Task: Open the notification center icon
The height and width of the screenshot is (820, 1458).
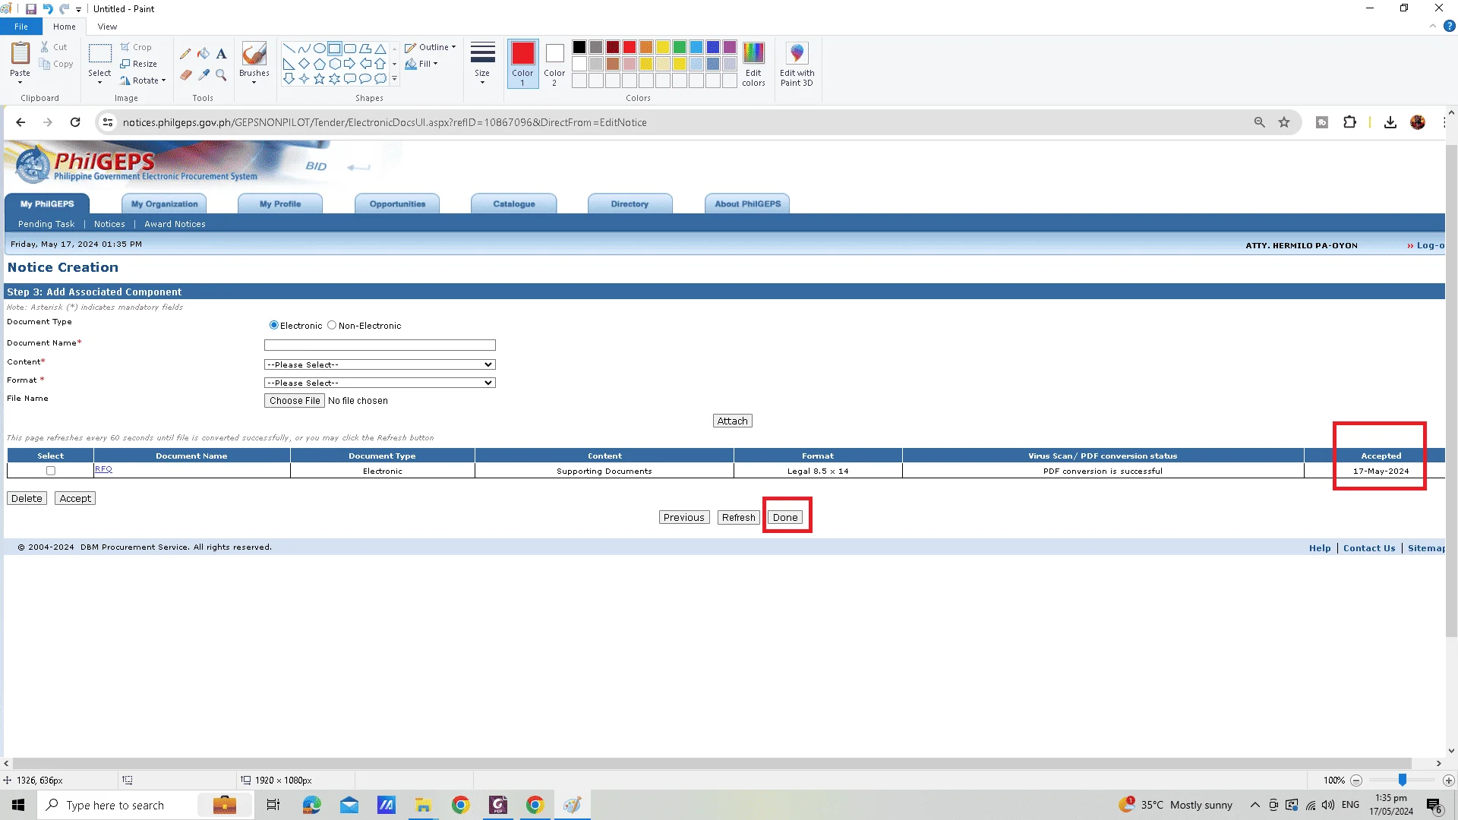Action: coord(1434,805)
